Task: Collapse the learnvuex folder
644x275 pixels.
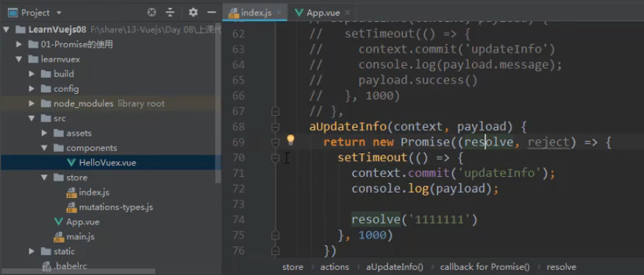Action: [x=18, y=59]
